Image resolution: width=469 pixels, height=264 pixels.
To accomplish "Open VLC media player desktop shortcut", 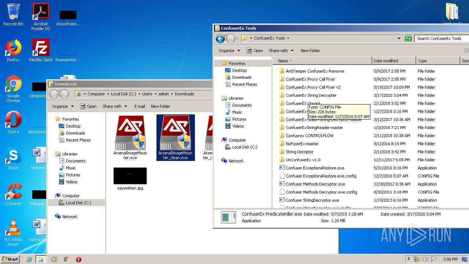I will pos(13,232).
